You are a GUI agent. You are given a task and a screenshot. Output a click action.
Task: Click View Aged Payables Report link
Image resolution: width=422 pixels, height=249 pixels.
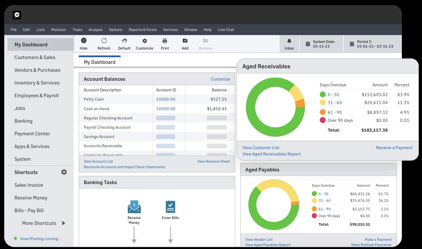[268, 245]
